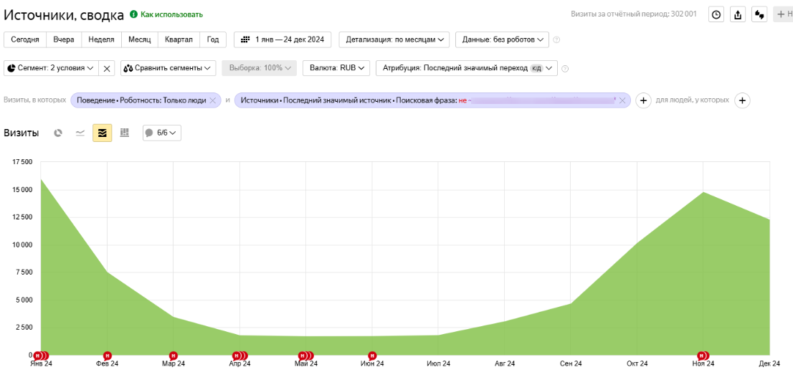Click the 'Авг 24' axis label

pyautogui.click(x=505, y=363)
